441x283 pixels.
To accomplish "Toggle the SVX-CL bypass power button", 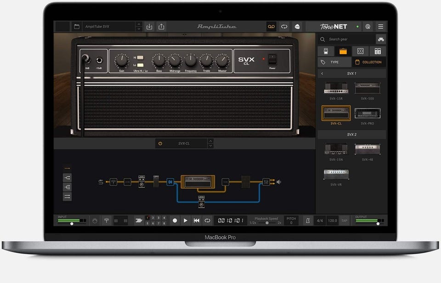I will coord(160,143).
